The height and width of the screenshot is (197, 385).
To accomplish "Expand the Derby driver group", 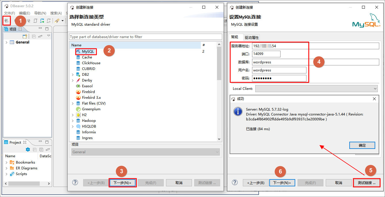I will pyautogui.click(x=73, y=80).
